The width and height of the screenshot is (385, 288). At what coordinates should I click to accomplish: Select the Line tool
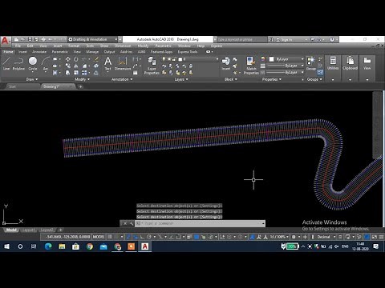point(6,63)
